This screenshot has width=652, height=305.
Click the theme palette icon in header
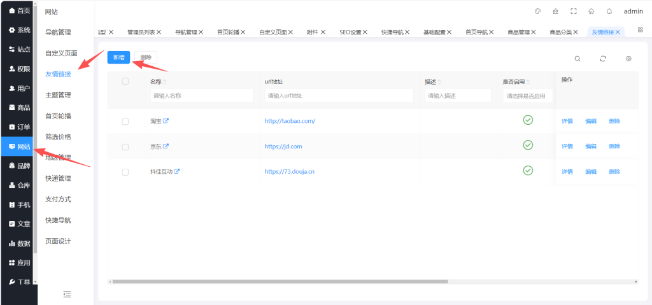(x=537, y=11)
